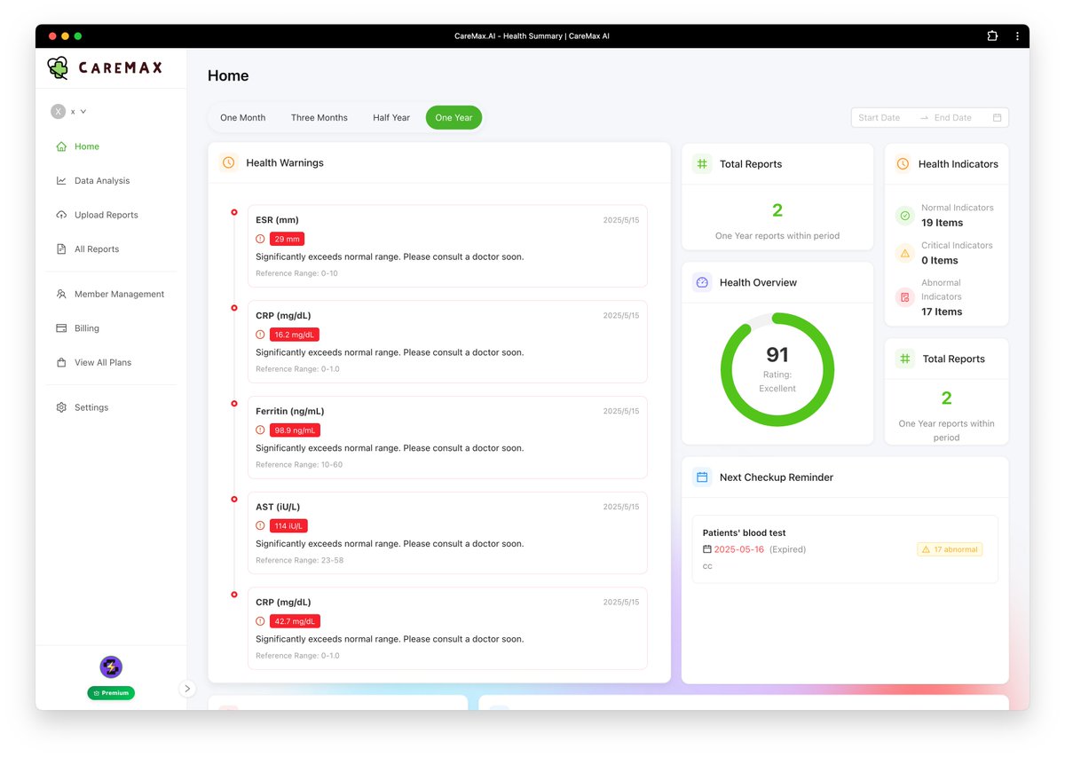Click the browser extensions puzzle icon
This screenshot has height=757, width=1065.
(x=992, y=35)
